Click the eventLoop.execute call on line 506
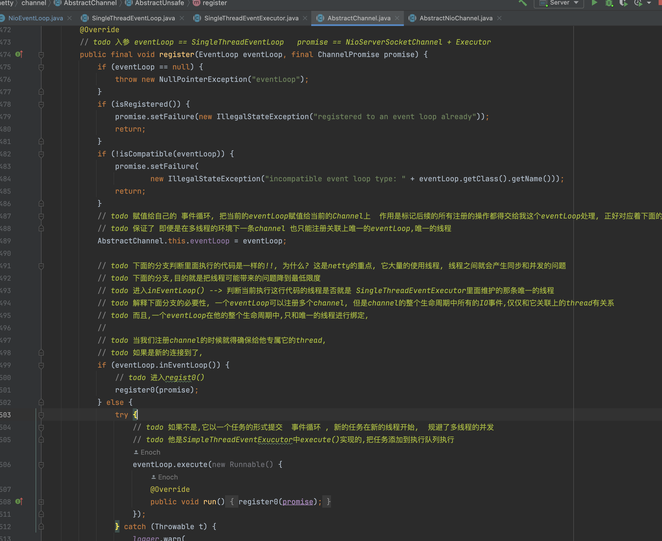Image resolution: width=662 pixels, height=541 pixels. coord(170,464)
